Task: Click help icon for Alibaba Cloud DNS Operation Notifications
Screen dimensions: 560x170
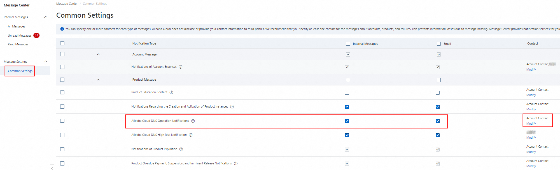Action: (x=193, y=121)
